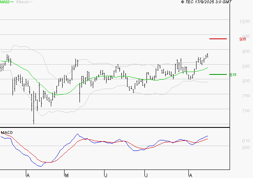This screenshot has height=178, width=253.
Task: Click the red 935 resistance line
Action: tap(218, 39)
